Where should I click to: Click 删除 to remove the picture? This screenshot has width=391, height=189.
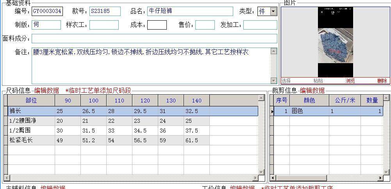pyautogui.click(x=382, y=81)
